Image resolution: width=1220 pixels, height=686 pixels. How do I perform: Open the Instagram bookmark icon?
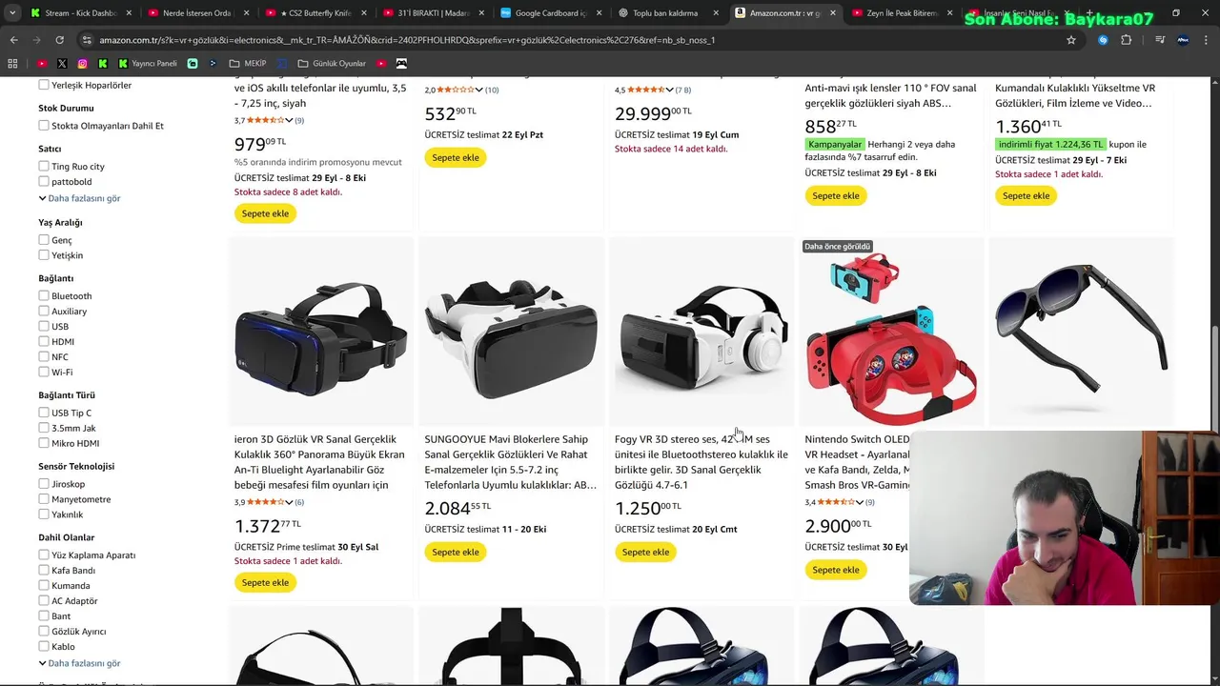tap(82, 64)
